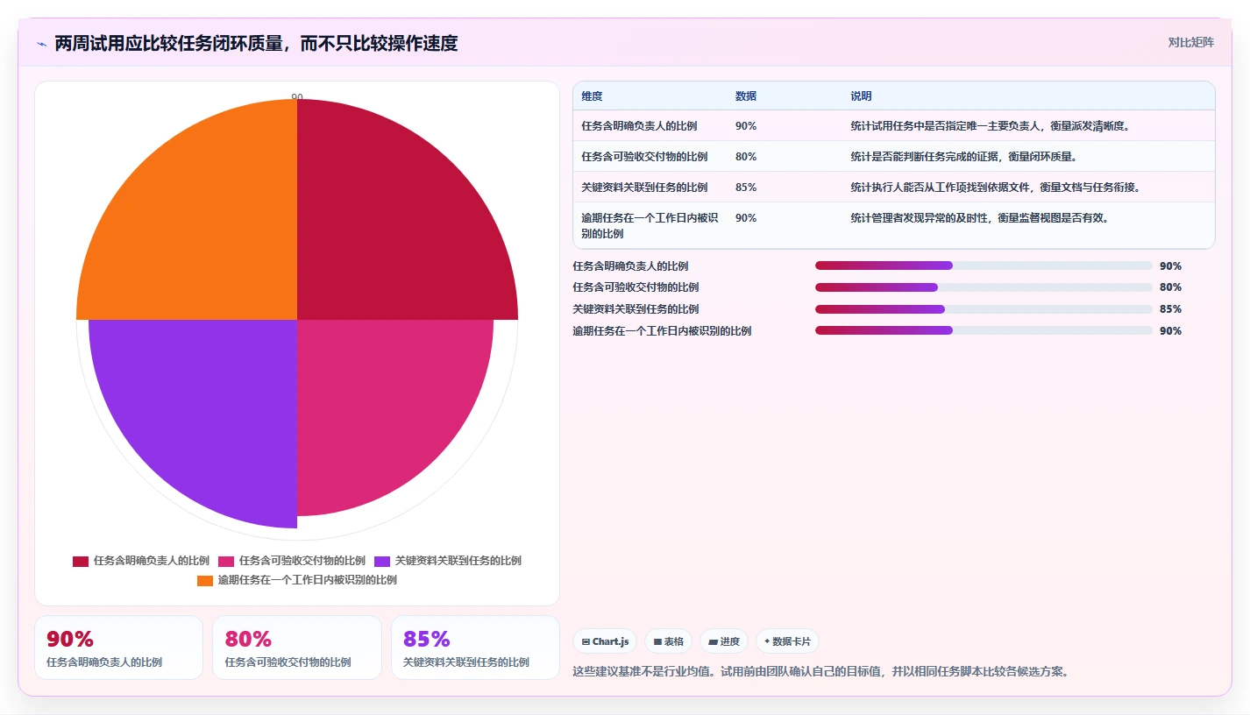
Task: Toggle legend swatch for 任务含明确负责人的比例
Action: click(x=81, y=561)
